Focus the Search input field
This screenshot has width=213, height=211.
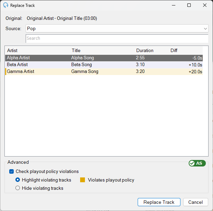117,38
